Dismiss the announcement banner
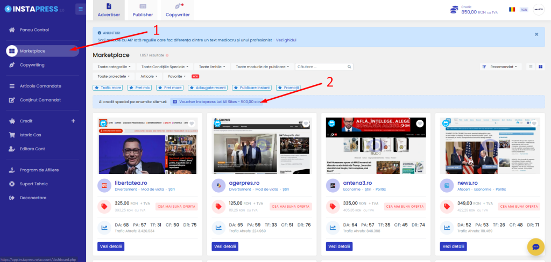 (x=536, y=34)
